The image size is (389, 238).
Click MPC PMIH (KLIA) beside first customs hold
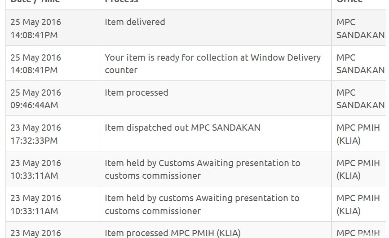pos(358,169)
